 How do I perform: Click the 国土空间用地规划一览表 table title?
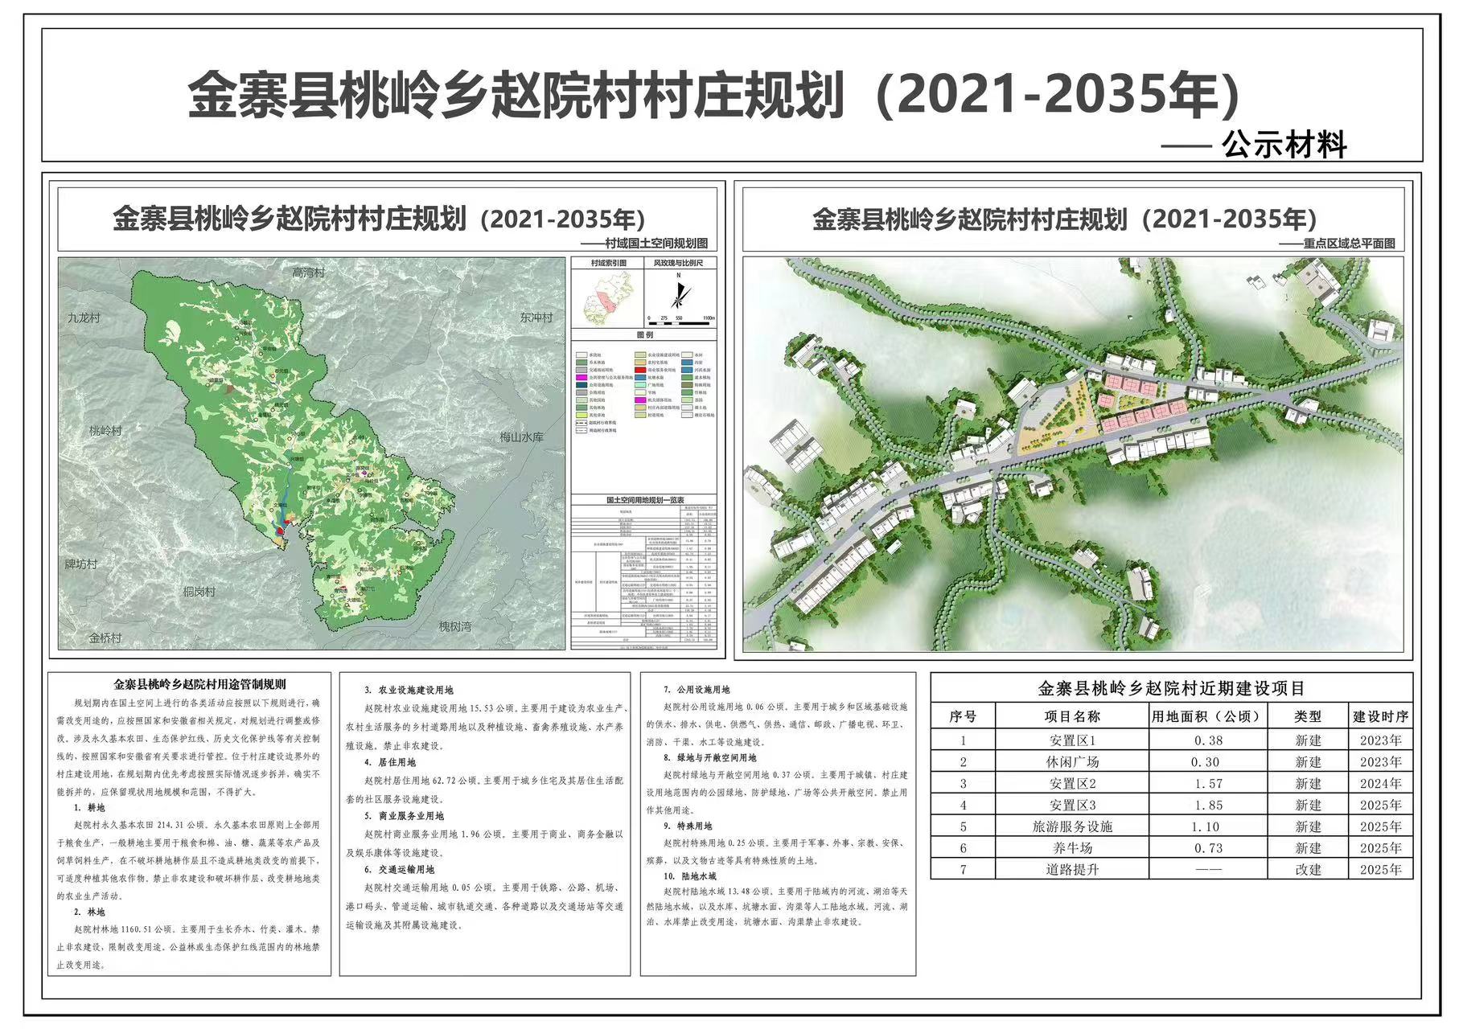tap(645, 500)
